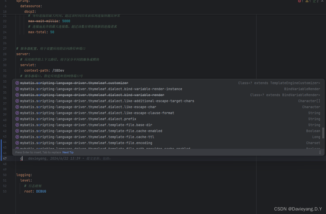The height and width of the screenshot is (214, 326).
Task: Click the 'level:' key on line 51
Action: pyautogui.click(x=26, y=180)
